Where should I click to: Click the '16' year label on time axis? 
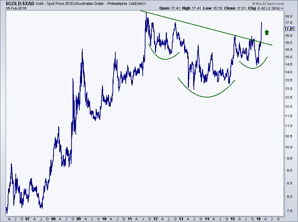pos(258,219)
